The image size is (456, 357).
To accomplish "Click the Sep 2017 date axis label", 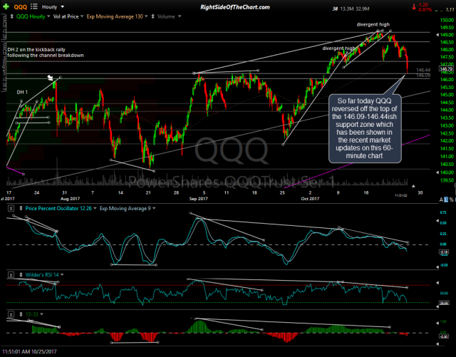I will tap(198, 199).
